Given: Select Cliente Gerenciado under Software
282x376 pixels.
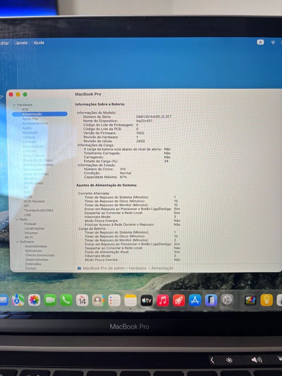Looking at the screenshot, I should (x=40, y=255).
